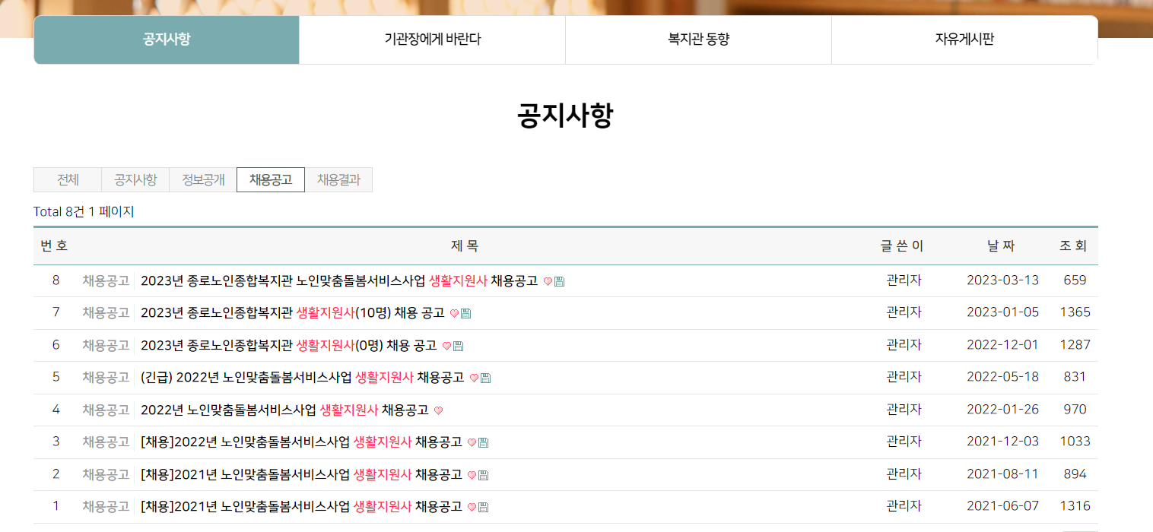
Task: Open the 복지관 동향 board tab
Action: tap(697, 40)
